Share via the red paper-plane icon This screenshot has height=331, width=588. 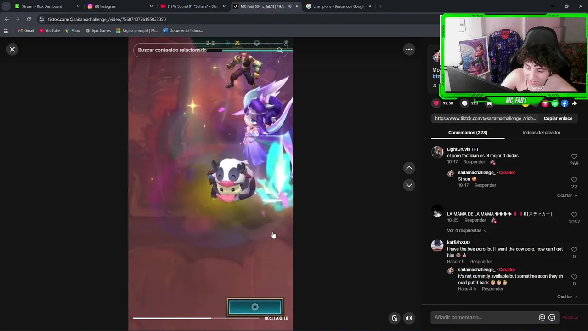545,103
